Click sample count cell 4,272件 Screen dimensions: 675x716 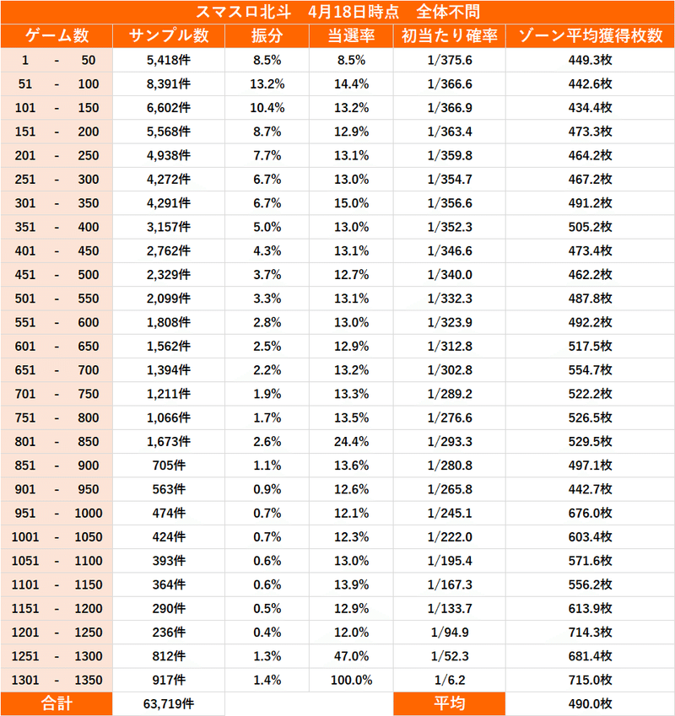pyautogui.click(x=169, y=179)
